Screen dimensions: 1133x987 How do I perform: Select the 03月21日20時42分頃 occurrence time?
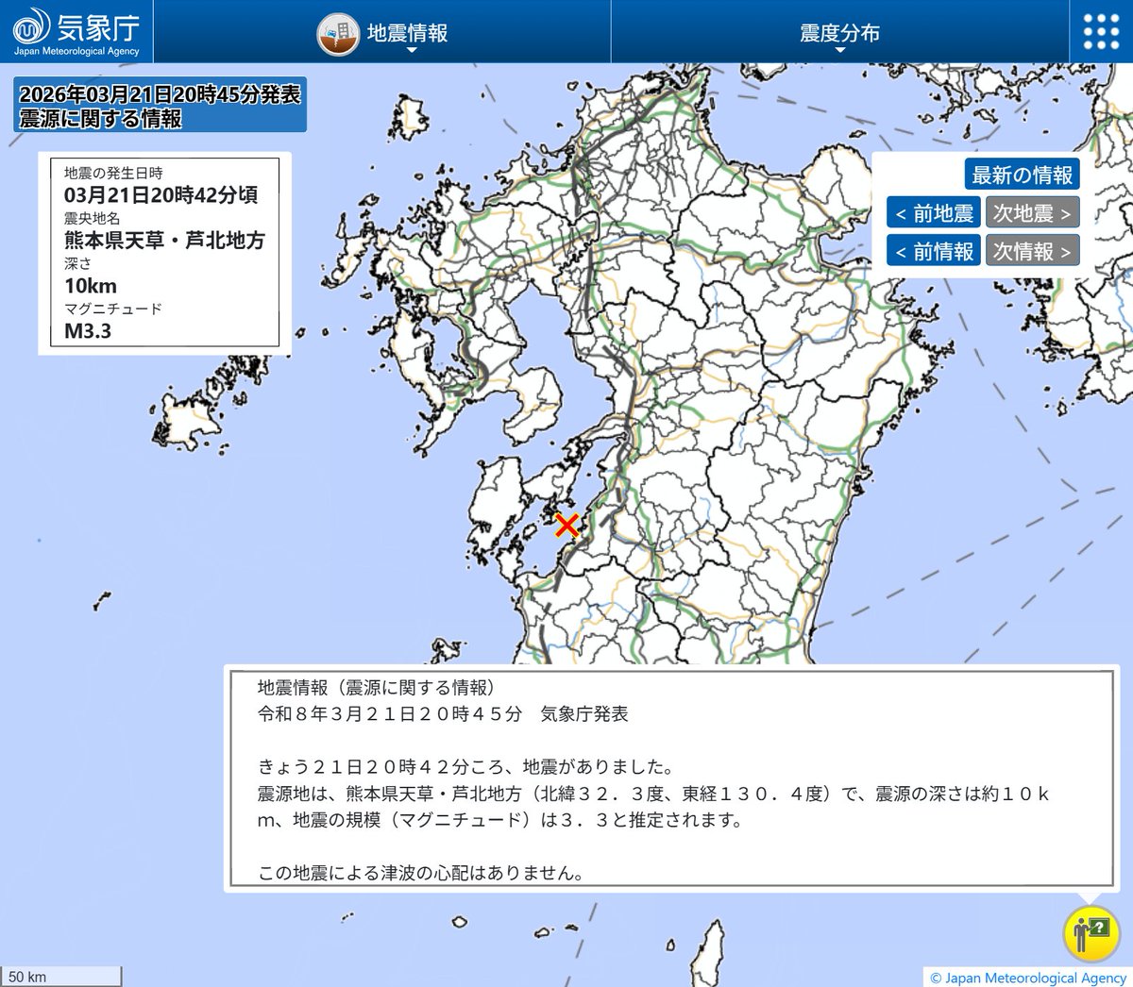coord(161,195)
